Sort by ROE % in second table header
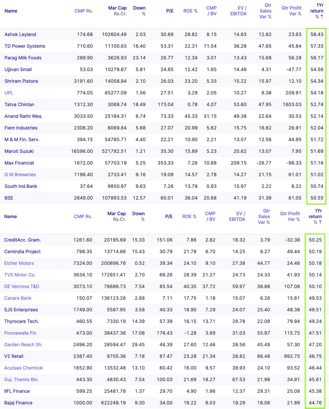The width and height of the screenshot is (329, 409). tap(189, 216)
